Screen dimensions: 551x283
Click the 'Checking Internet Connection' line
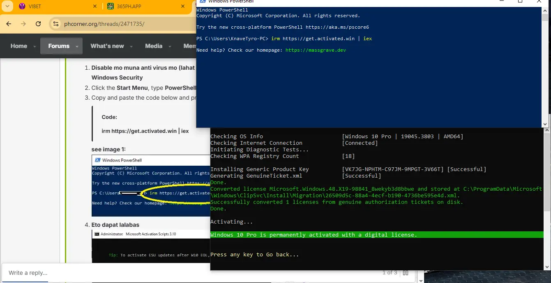pyautogui.click(x=256, y=143)
